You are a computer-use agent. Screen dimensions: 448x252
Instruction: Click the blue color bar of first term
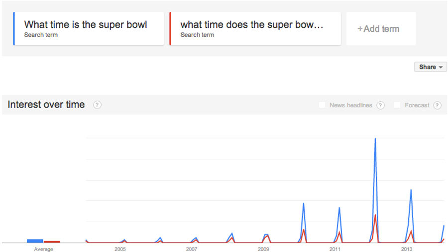click(x=14, y=28)
